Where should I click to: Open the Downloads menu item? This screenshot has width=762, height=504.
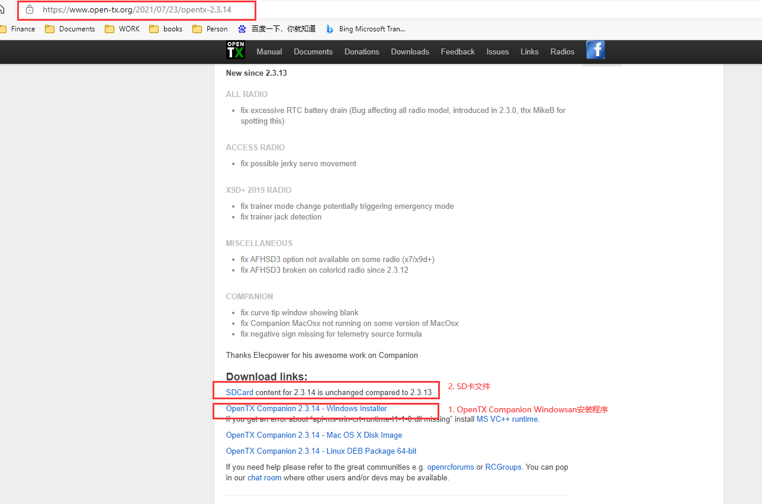pyautogui.click(x=410, y=51)
